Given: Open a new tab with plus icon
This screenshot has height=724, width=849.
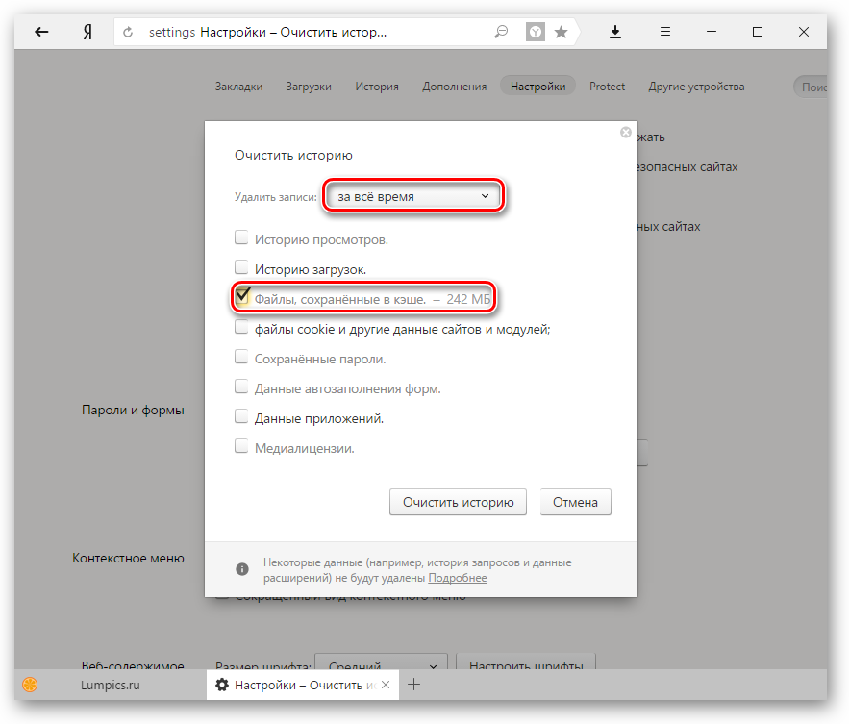Looking at the screenshot, I should point(413,685).
